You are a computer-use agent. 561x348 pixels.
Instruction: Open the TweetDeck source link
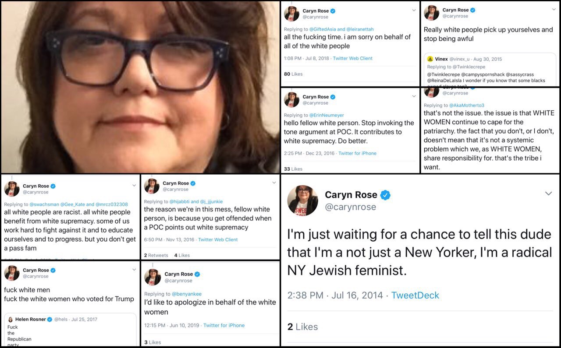[x=415, y=295]
